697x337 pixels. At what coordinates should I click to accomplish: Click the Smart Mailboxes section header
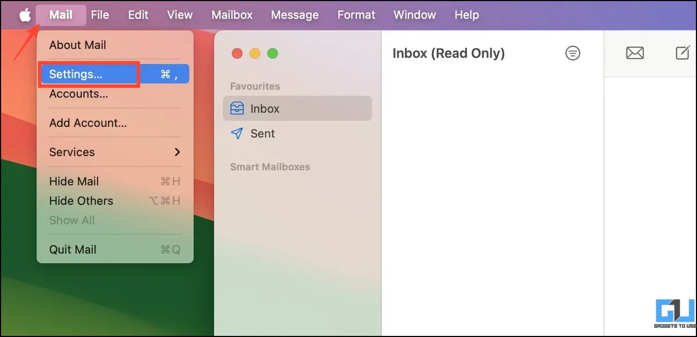(x=270, y=167)
